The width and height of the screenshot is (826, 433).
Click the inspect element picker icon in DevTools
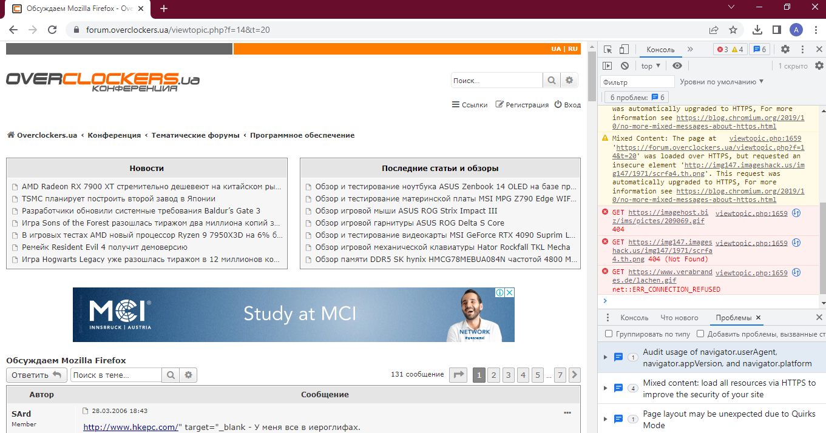click(608, 50)
